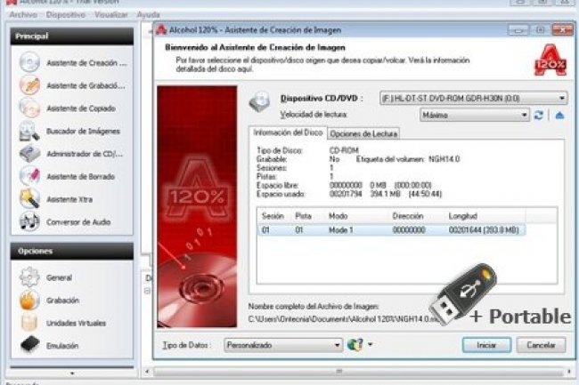
Task: Click the Unidades Virtuales link text
Action: (x=76, y=323)
